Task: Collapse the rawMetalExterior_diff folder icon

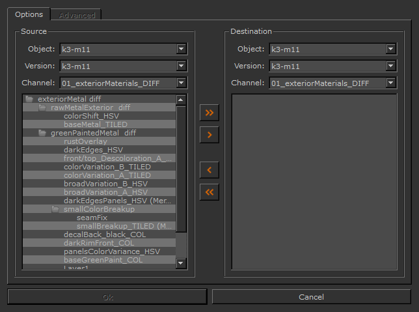Action: pos(42,107)
